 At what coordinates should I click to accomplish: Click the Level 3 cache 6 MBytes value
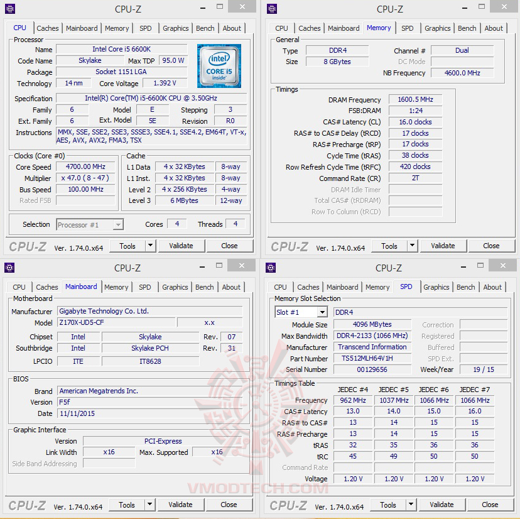pos(185,200)
